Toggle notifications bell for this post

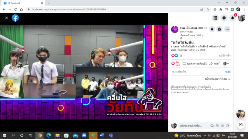tap(212, 29)
